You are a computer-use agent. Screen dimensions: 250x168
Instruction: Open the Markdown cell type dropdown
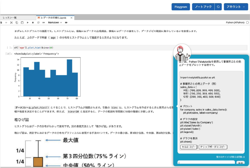click(x=55, y=22)
